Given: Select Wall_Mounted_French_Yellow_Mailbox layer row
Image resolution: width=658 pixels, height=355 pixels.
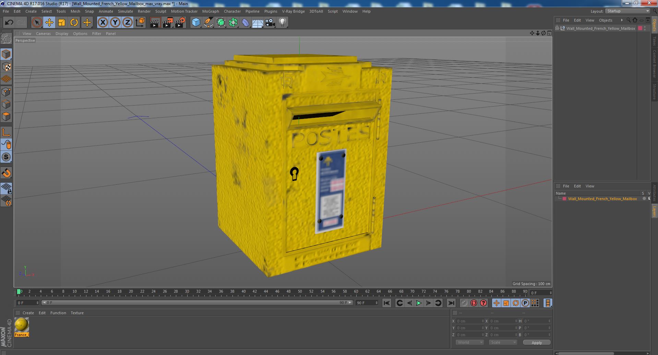Looking at the screenshot, I should click(x=602, y=199).
